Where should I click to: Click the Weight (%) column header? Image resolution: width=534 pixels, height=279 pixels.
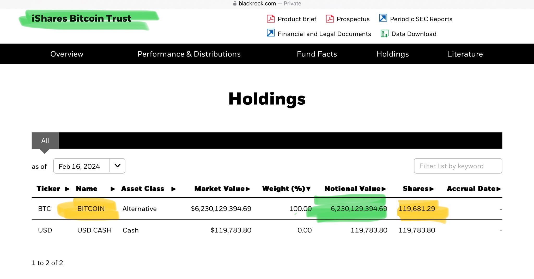[x=284, y=188]
